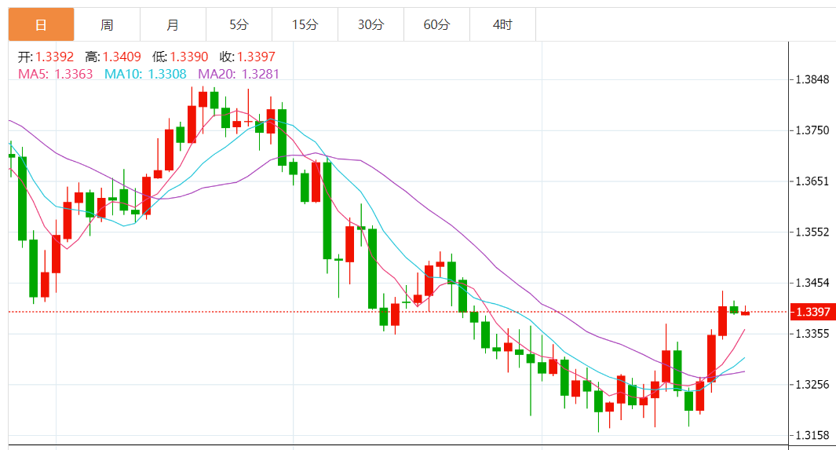This screenshot has height=450, width=836.
Task: Open the 15分 timeframe tab
Action: pos(305,25)
